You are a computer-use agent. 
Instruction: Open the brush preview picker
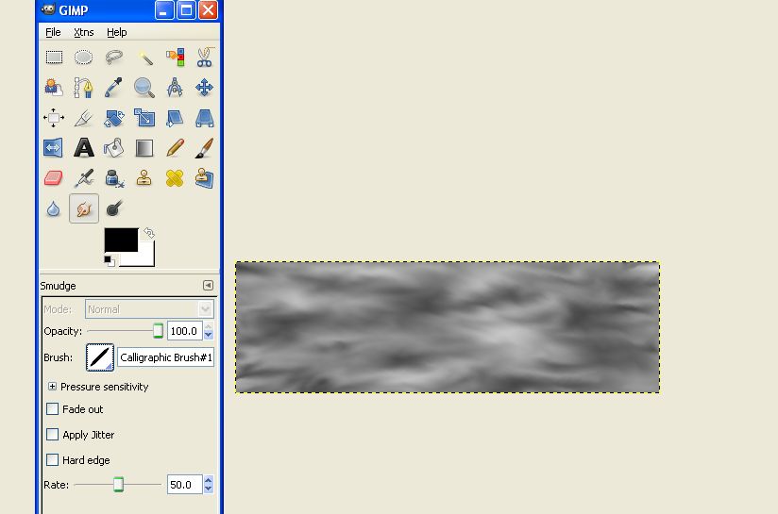(x=100, y=357)
